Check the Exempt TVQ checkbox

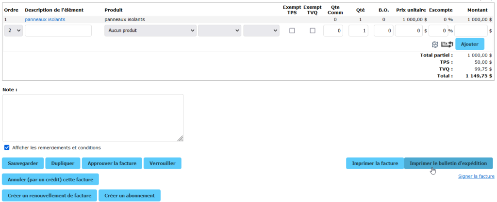tap(313, 30)
